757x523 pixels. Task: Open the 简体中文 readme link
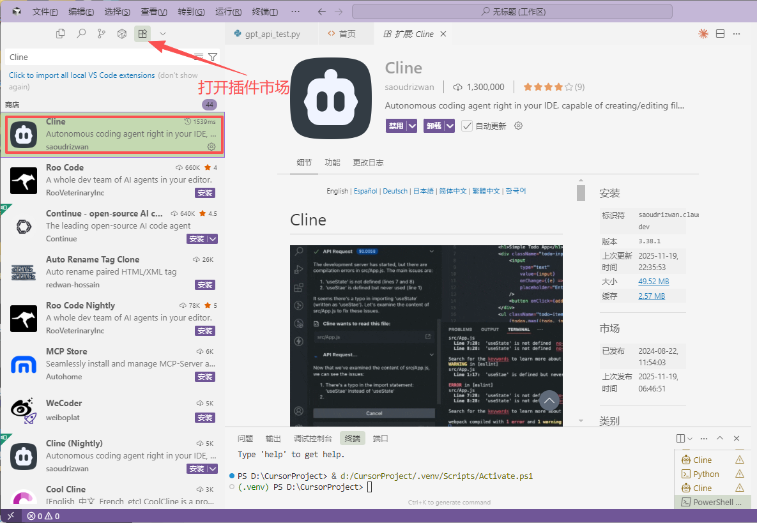pyautogui.click(x=453, y=191)
